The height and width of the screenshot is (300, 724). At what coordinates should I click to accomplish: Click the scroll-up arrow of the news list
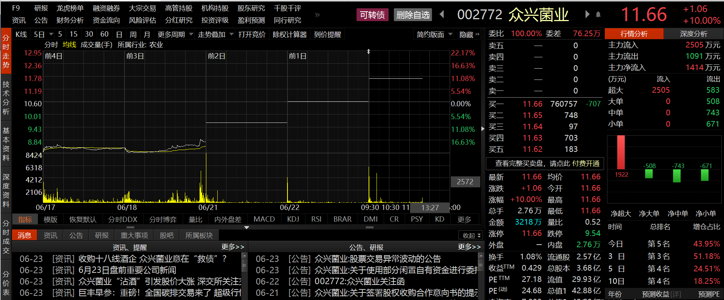[244, 256]
